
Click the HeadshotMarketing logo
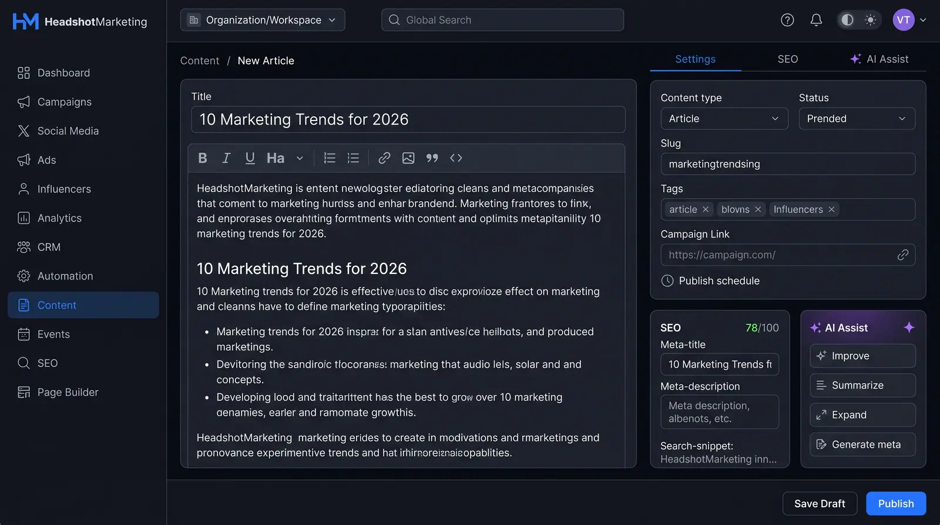[x=80, y=22]
